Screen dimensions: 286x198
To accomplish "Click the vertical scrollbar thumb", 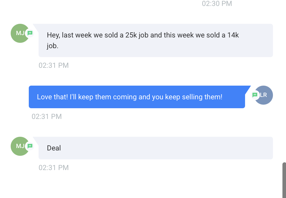I will pyautogui.click(x=284, y=180).
